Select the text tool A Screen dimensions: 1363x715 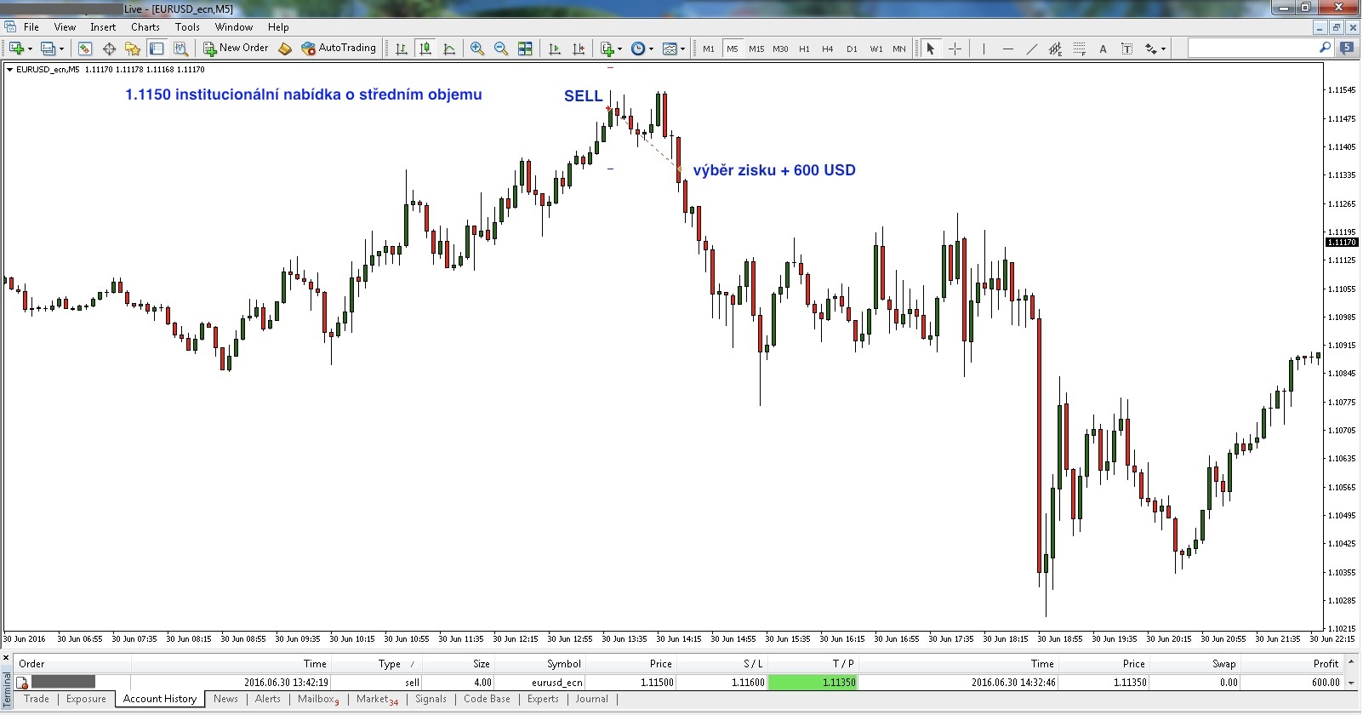pos(1103,49)
